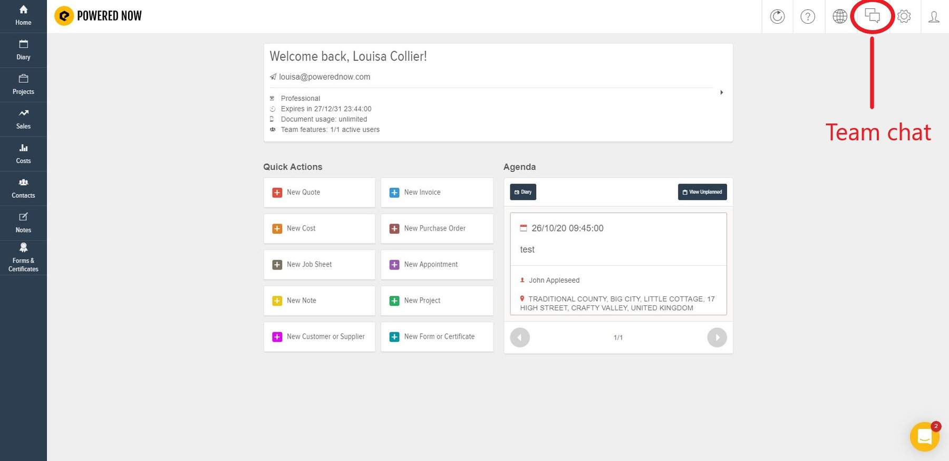This screenshot has height=461, width=949.
Task: Open the help question mark icon
Action: (x=808, y=17)
